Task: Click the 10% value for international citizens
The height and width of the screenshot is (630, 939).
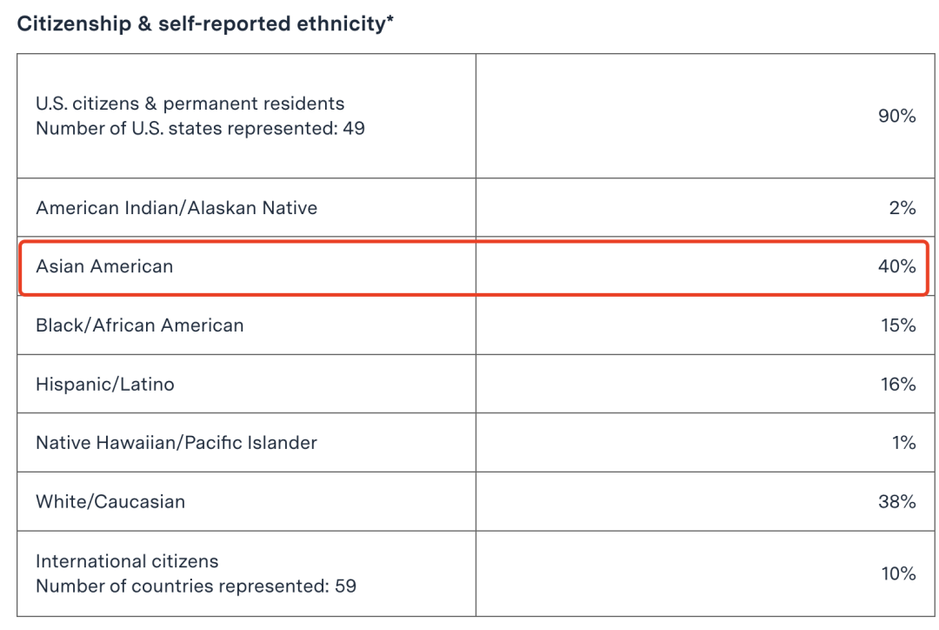Action: 897,573
